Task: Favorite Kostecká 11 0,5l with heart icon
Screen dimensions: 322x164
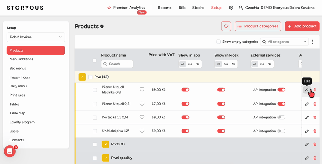Action: click(142, 117)
